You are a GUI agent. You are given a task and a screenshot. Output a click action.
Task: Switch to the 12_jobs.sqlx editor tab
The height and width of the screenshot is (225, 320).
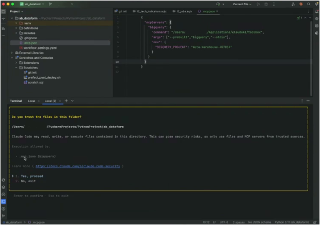(183, 11)
